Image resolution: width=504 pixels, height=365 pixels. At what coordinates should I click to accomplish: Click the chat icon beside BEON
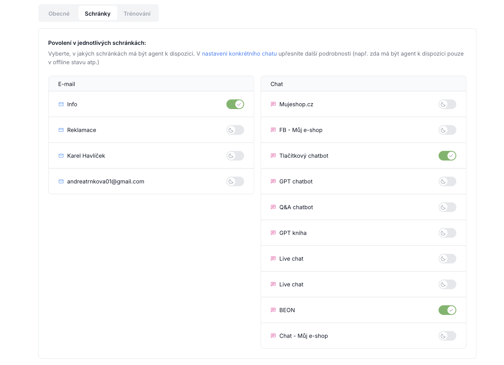pyautogui.click(x=273, y=310)
